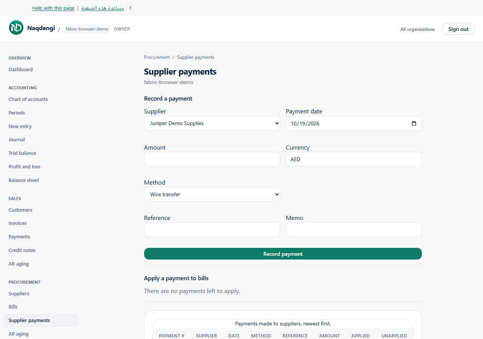Click the Naqdengi logo icon
Viewport: 483px width, 339px height.
(x=16, y=28)
